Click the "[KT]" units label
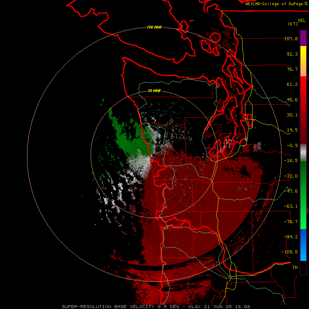309x309 pixels. coord(293,24)
